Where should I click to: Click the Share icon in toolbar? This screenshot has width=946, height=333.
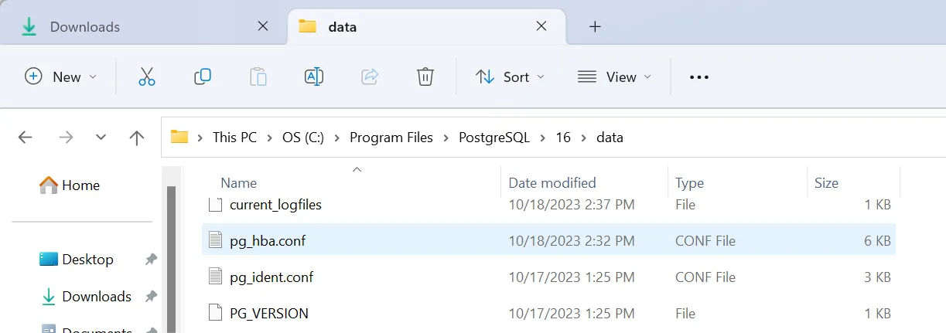click(370, 76)
